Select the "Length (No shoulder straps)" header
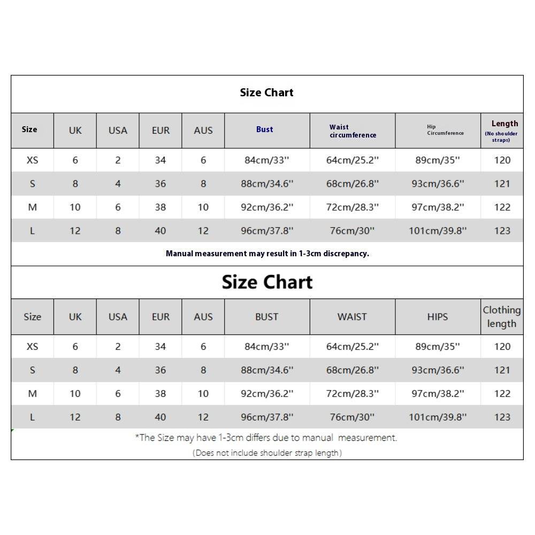 tap(502, 131)
